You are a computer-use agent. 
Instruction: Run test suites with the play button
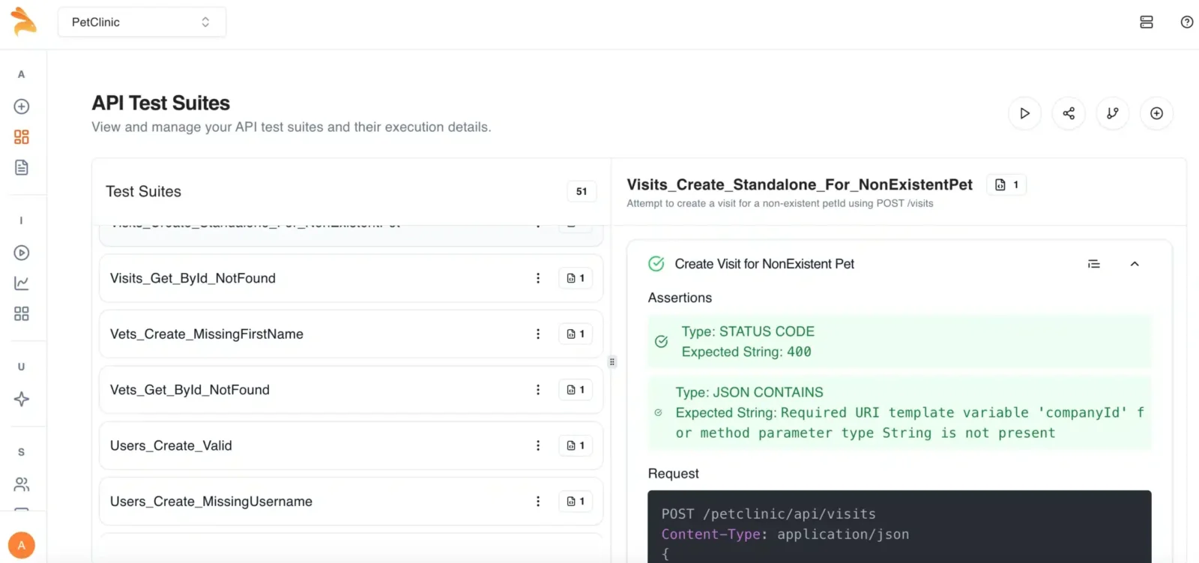(x=1024, y=113)
